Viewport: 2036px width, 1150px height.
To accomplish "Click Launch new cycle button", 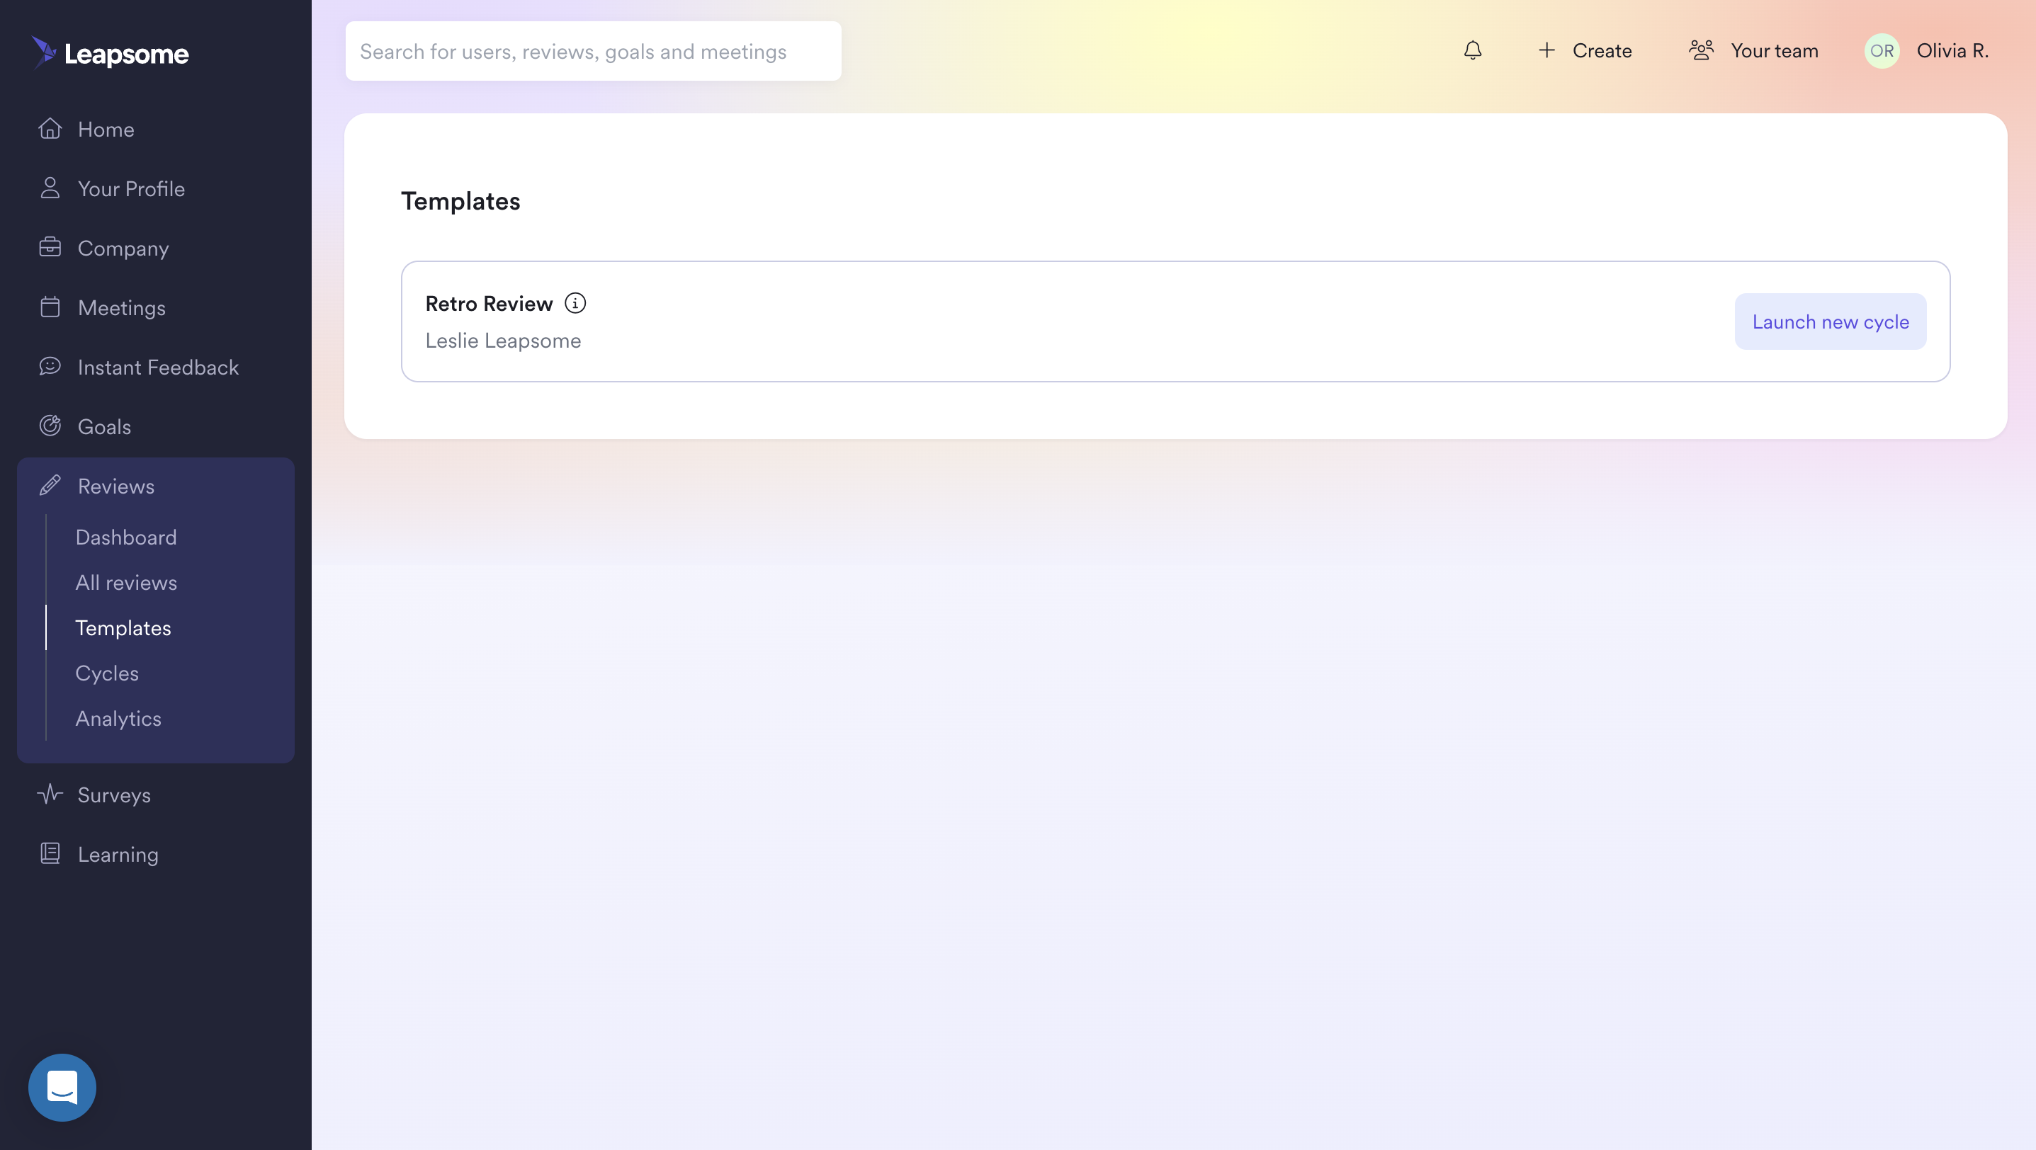I will (1831, 321).
